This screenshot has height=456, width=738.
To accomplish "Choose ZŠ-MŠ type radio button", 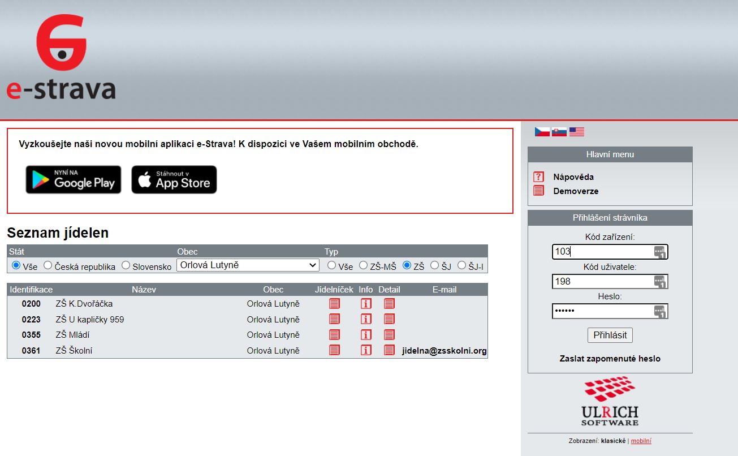I will pos(364,265).
